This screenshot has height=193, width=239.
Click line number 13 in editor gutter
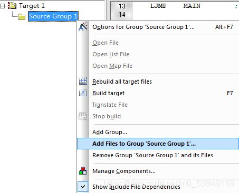(x=122, y=6)
